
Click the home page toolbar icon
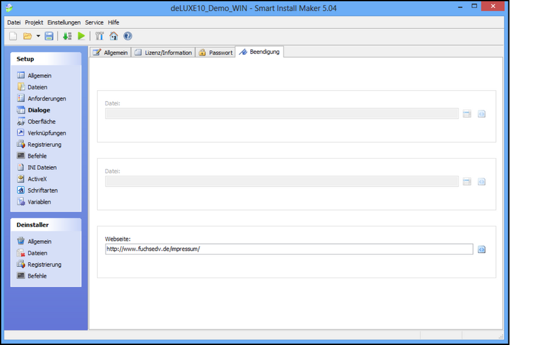point(114,36)
